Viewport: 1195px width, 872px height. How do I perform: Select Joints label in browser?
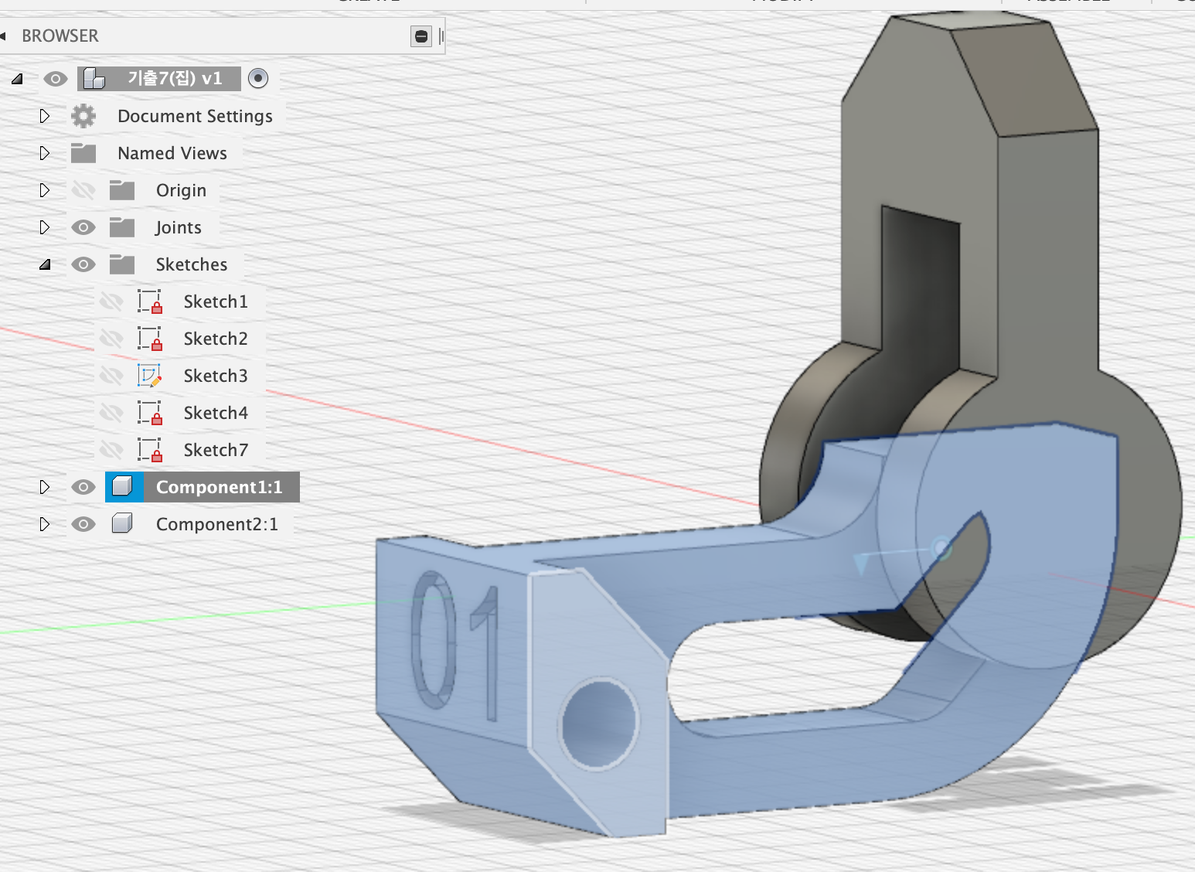179,227
